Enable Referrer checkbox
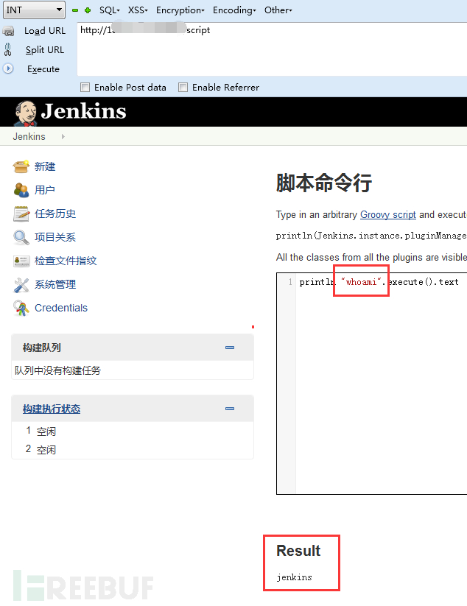The image size is (467, 606). click(x=183, y=88)
